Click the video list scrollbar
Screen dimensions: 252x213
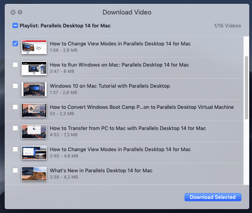(247, 88)
